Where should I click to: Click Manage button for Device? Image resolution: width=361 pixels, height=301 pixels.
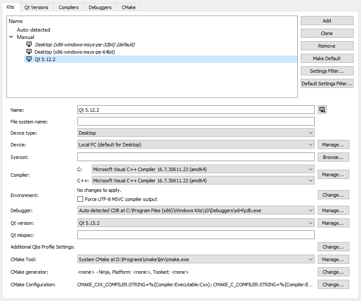333,145
